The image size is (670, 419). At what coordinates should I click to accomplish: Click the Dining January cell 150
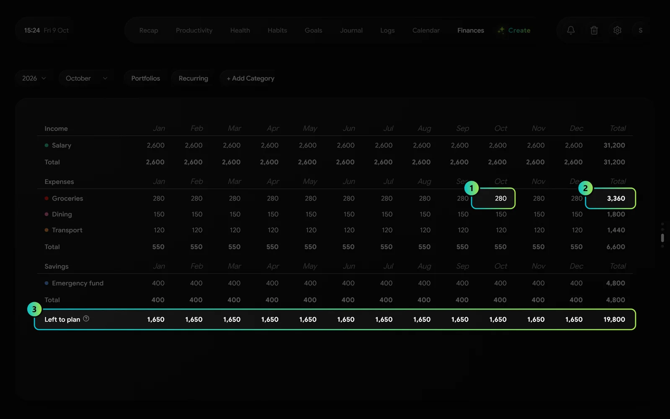pos(159,215)
